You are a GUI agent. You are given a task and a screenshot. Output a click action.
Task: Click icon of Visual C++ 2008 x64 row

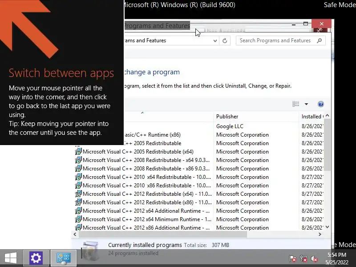coord(78,160)
